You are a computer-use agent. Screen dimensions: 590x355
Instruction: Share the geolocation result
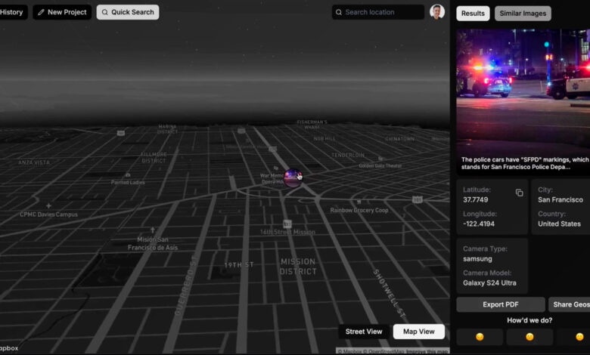click(569, 304)
